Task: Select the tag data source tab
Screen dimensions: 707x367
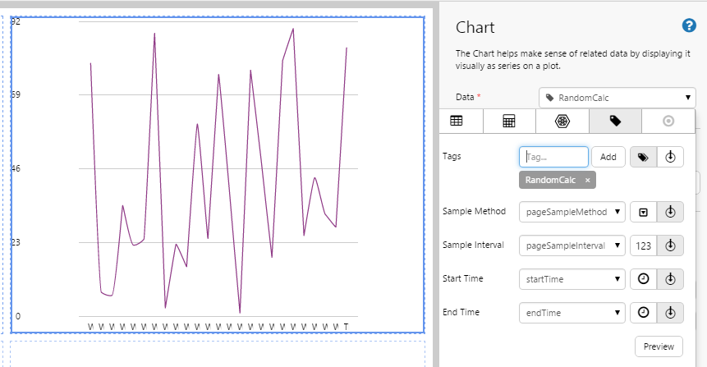Action: point(615,121)
